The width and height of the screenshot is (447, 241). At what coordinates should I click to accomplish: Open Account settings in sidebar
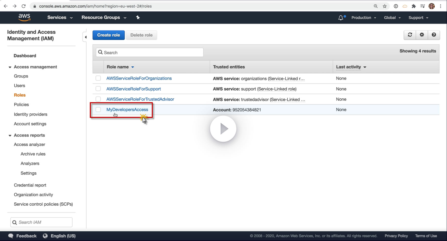pyautogui.click(x=30, y=124)
